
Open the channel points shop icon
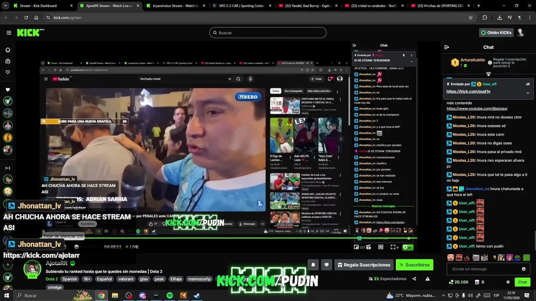point(477,282)
